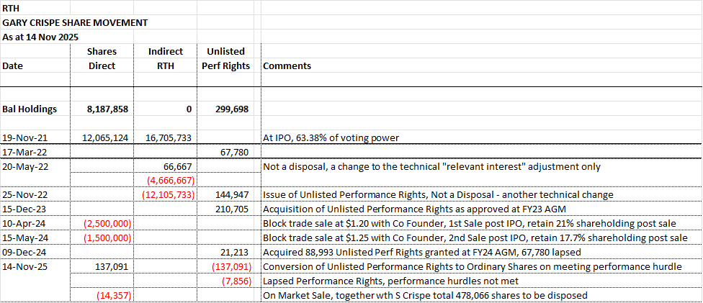Select the 'At IPO, 63.38% of voting power' comment

[330, 137]
